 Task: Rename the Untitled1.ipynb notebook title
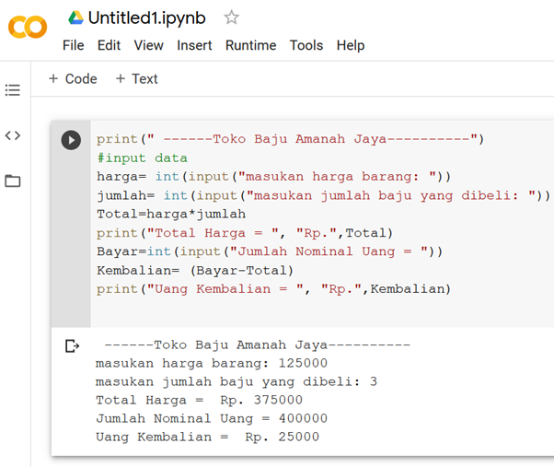click(x=147, y=18)
